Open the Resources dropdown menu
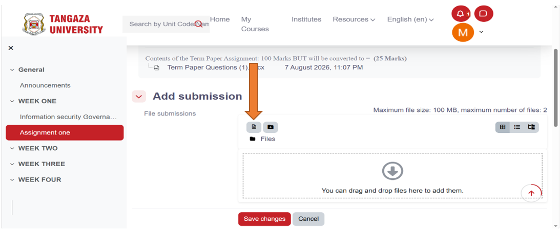Image resolution: width=560 pixels, height=231 pixels. (x=354, y=19)
